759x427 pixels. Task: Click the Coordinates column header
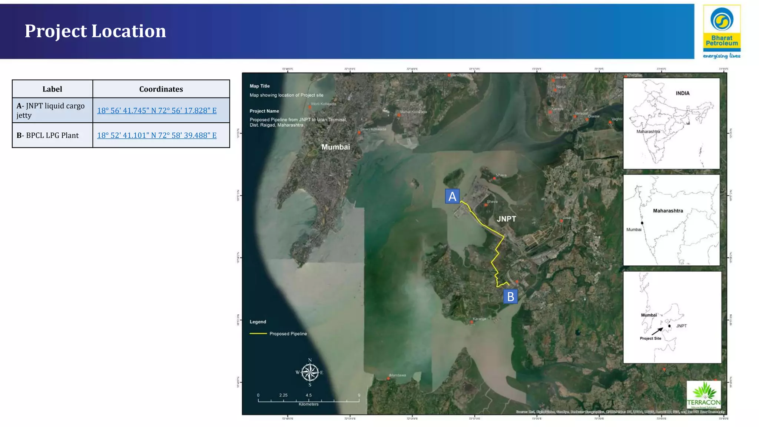click(x=161, y=89)
